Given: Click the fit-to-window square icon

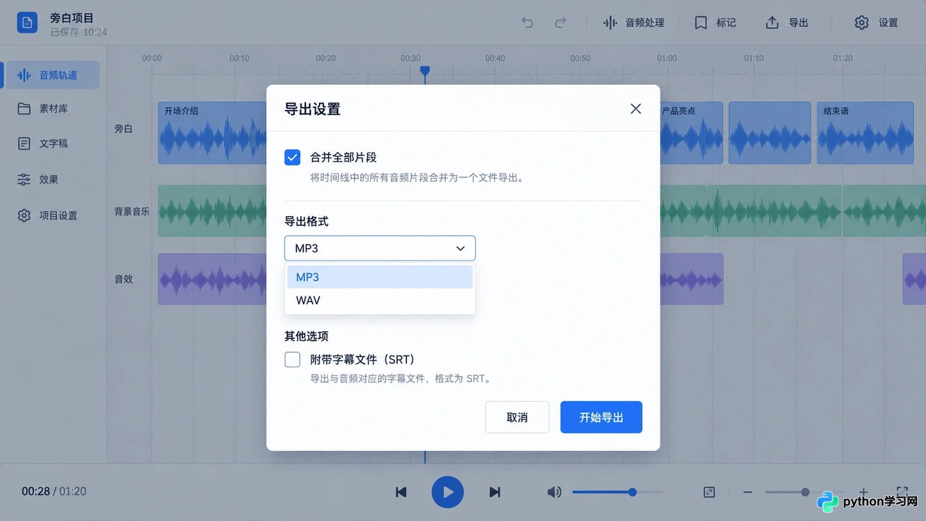Looking at the screenshot, I should 709,492.
